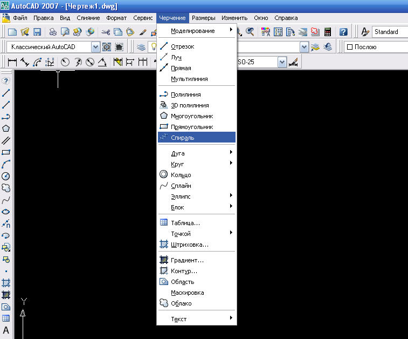Click the Save icon in the top toolbar
Screen dimensions: 408x339
click(x=37, y=32)
